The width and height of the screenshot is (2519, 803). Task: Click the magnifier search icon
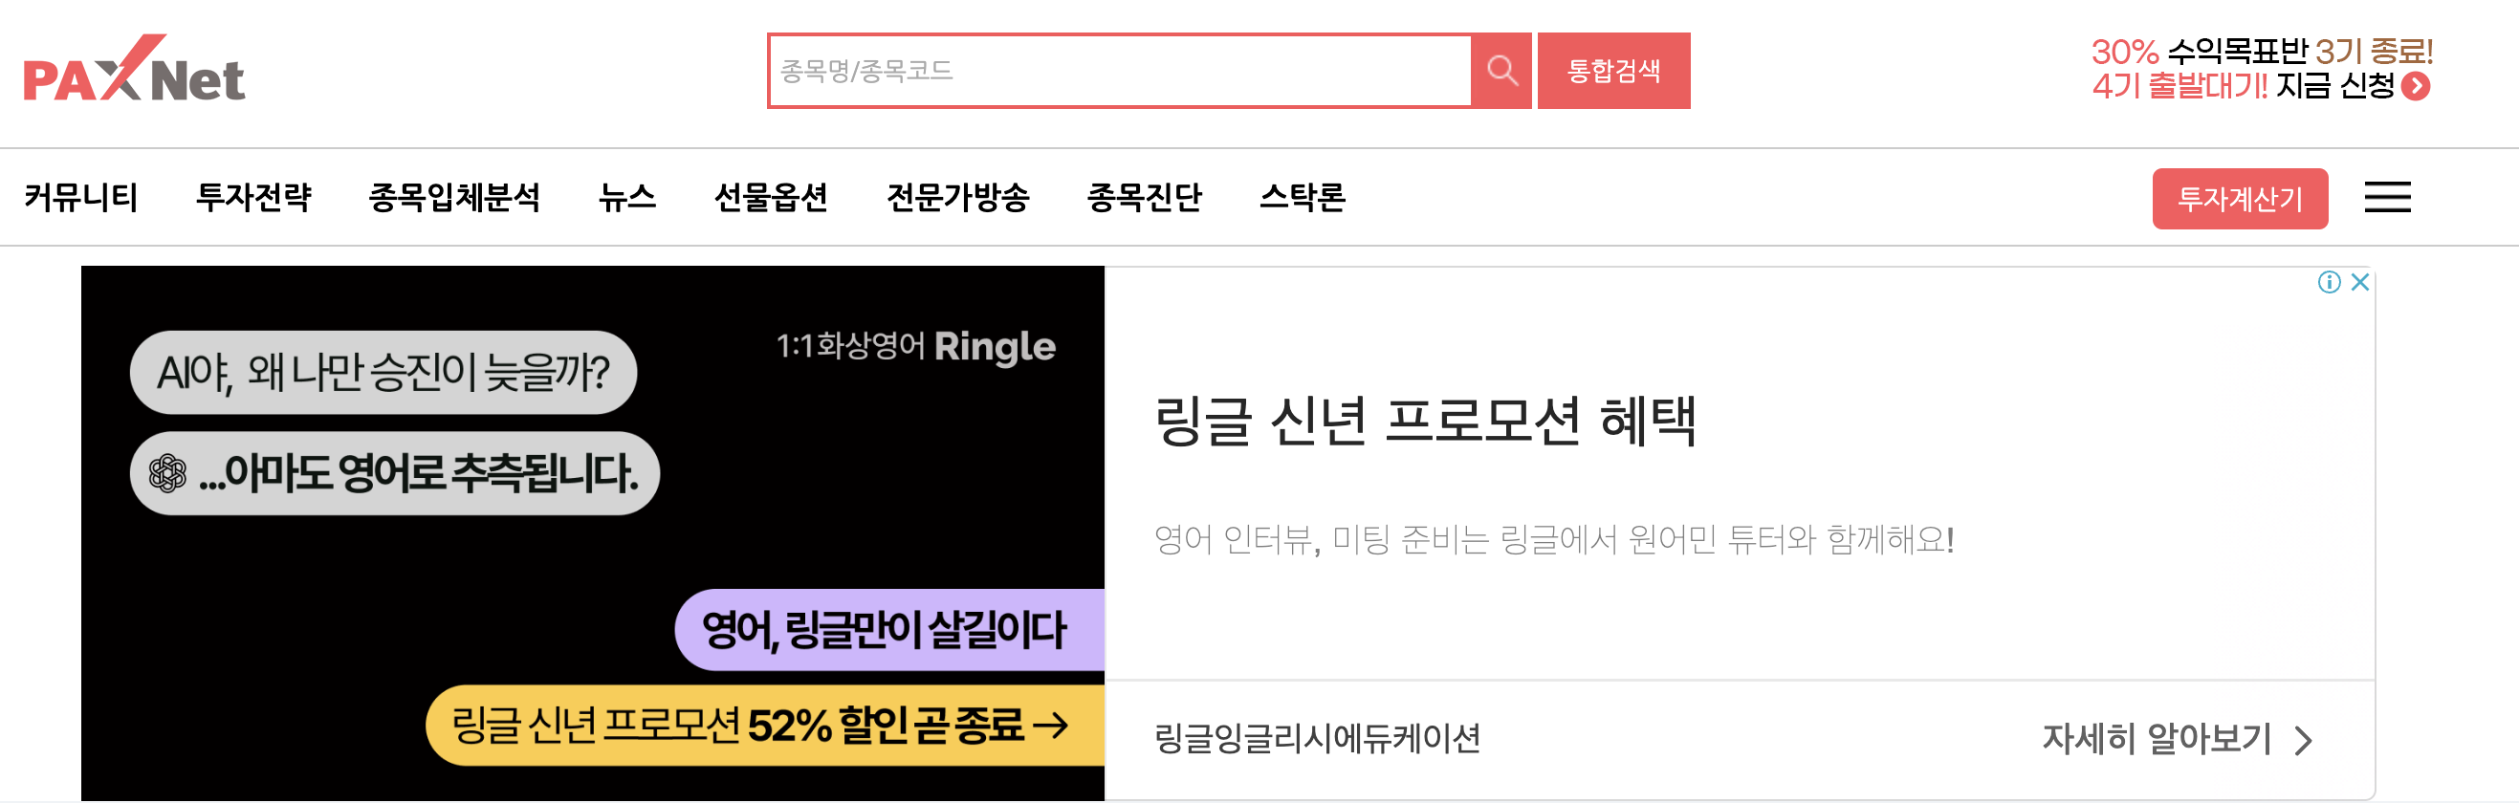1501,71
